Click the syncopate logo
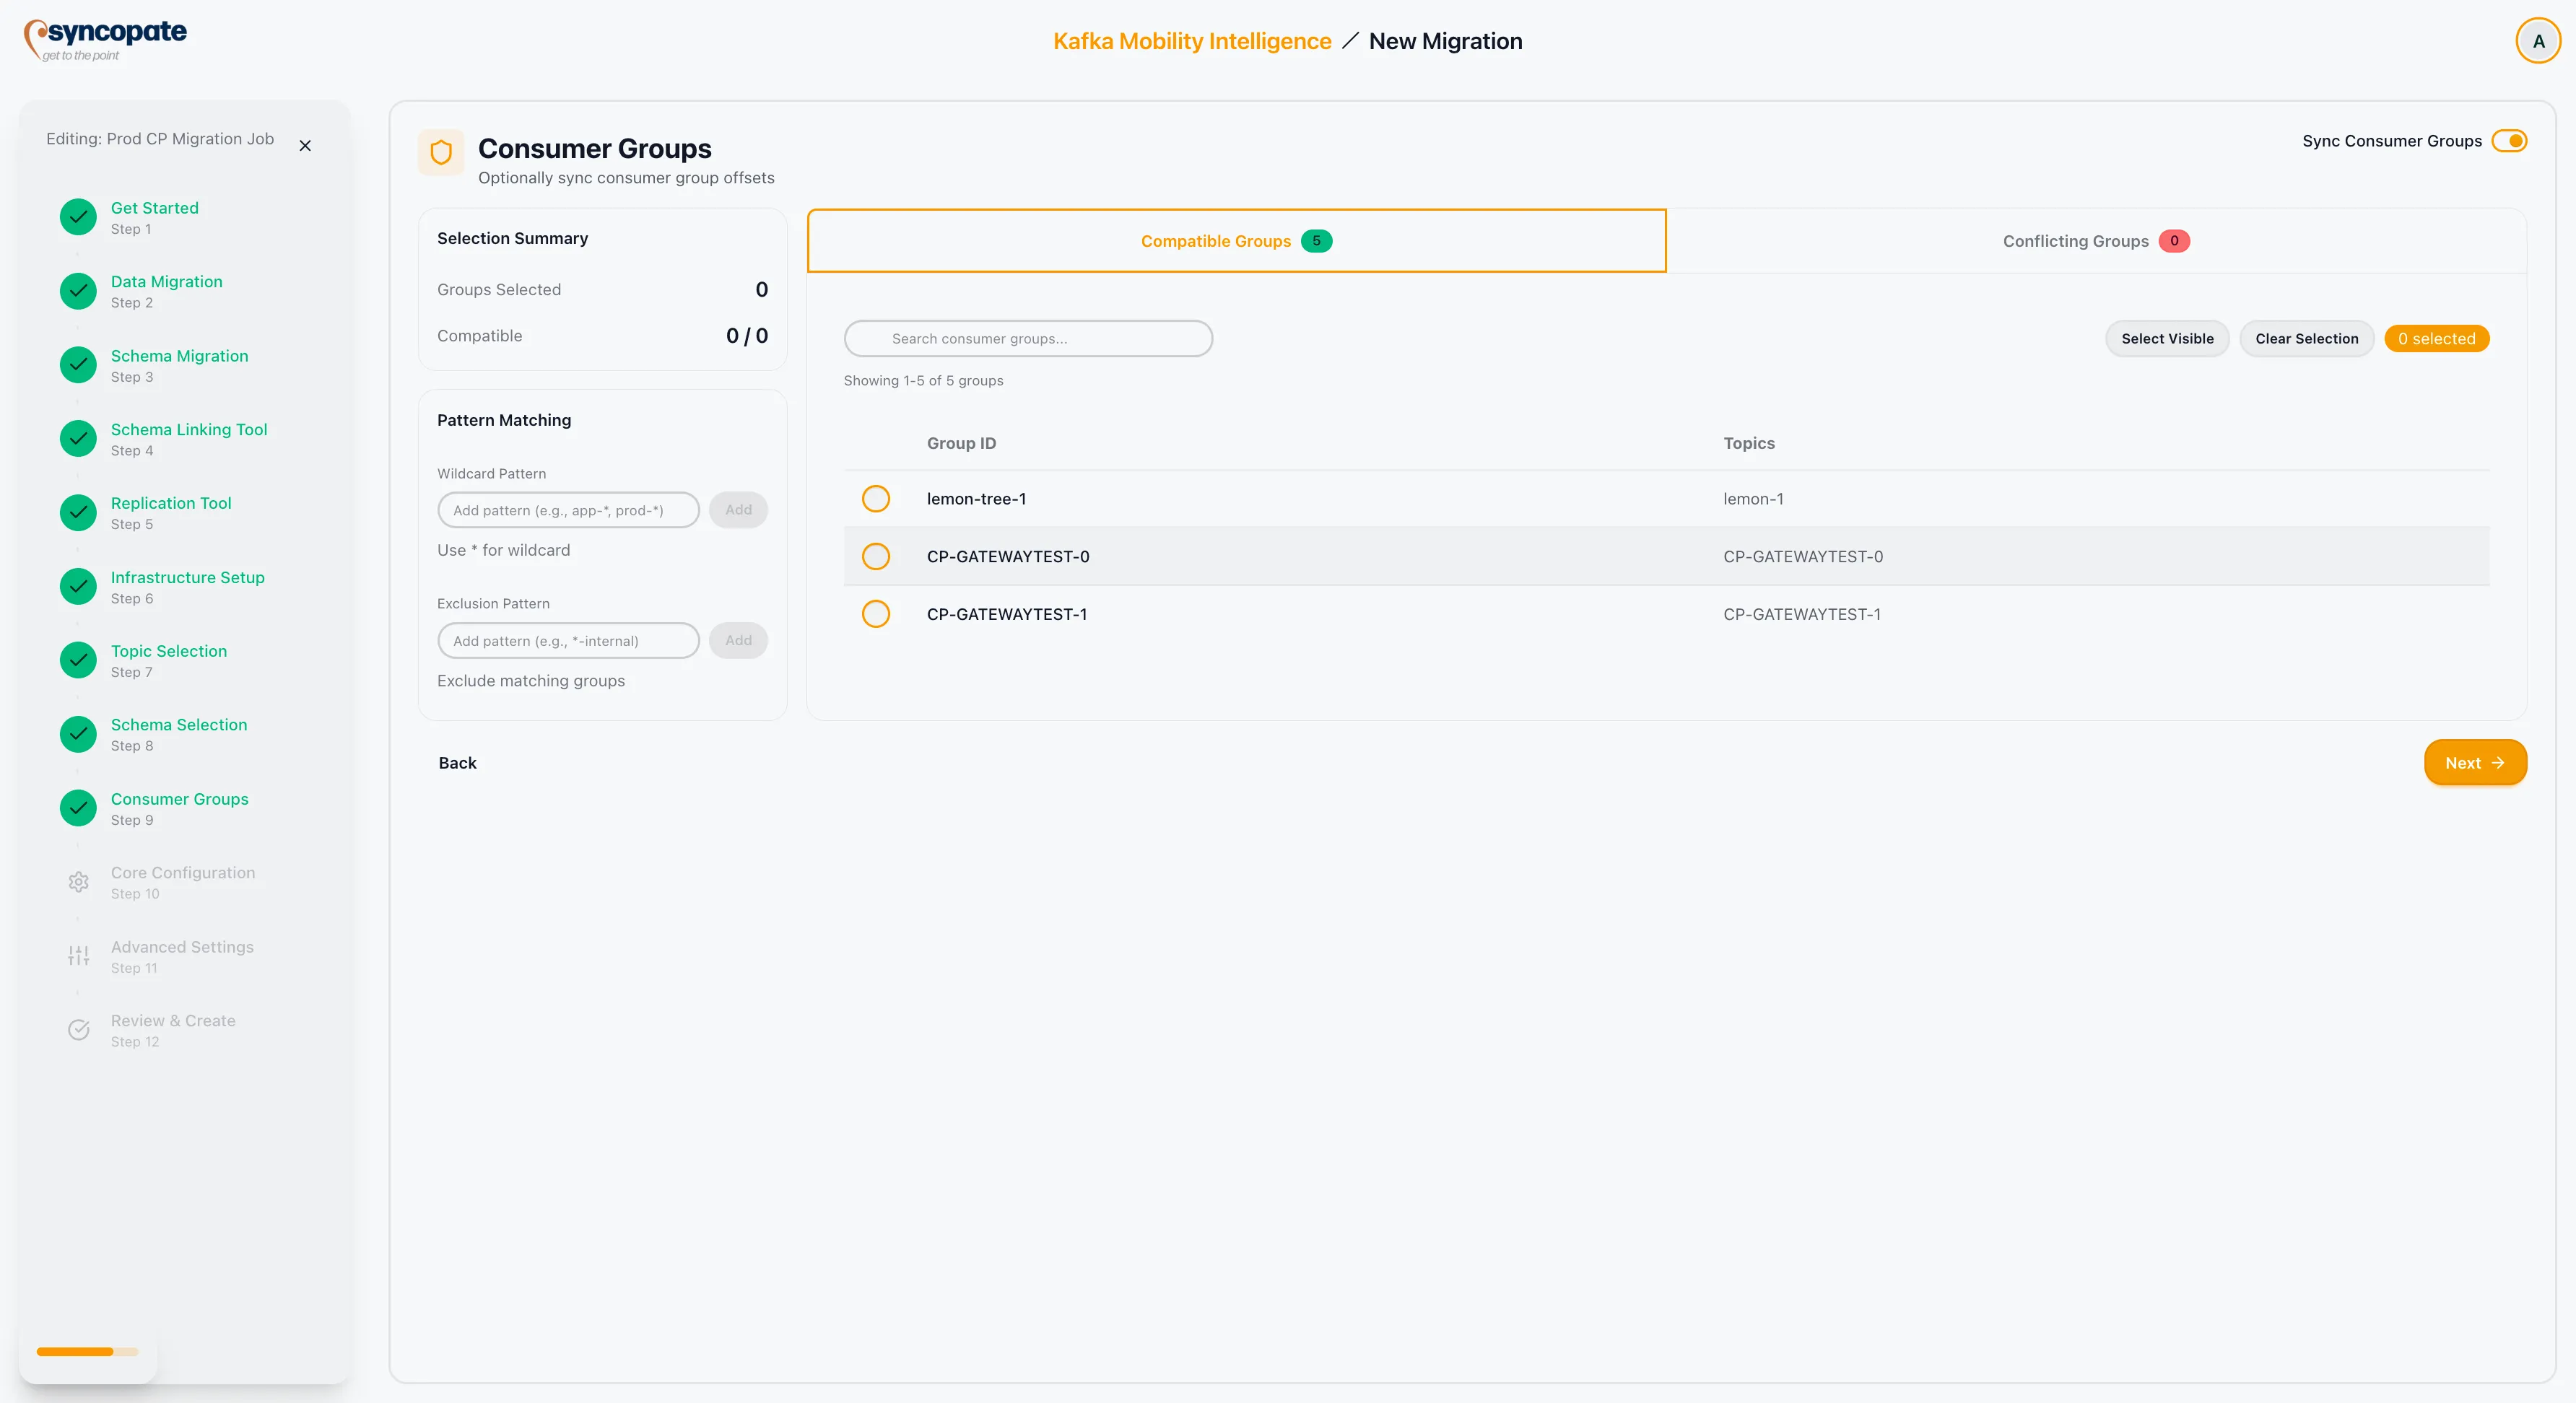The width and height of the screenshot is (2576, 1403). click(x=105, y=39)
